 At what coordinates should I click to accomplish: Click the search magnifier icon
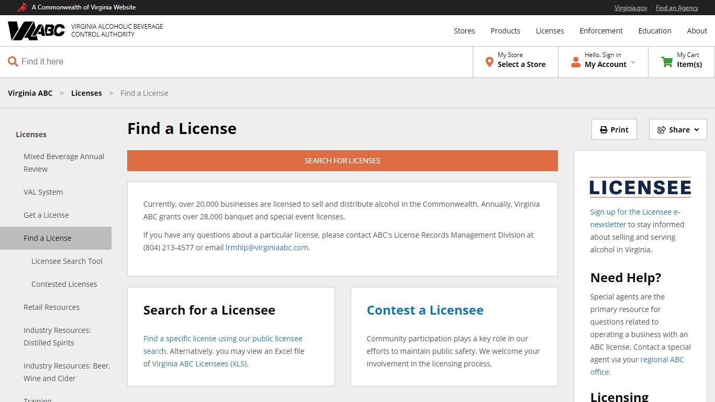[13, 62]
